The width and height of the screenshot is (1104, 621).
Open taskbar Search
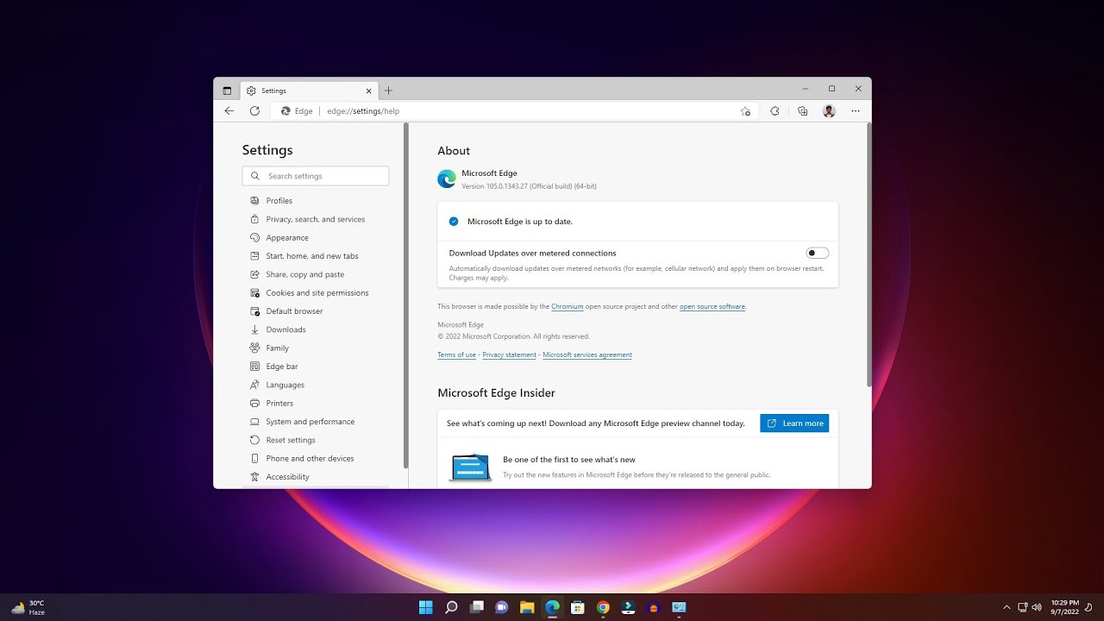pyautogui.click(x=451, y=607)
